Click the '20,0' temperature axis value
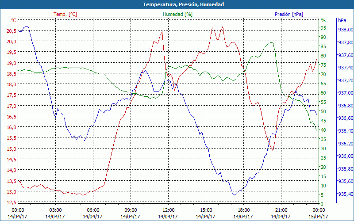Image resolution: width=354 pixels, height=221 pixels. pos(12,41)
